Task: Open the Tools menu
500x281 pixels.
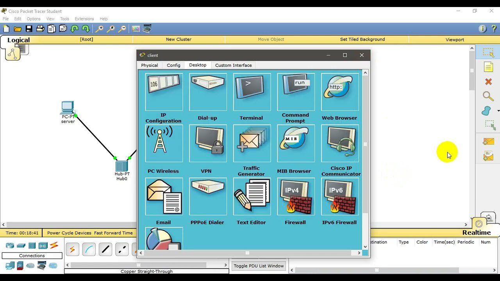Action: point(64,19)
